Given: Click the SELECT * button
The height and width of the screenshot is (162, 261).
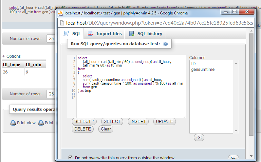Looking at the screenshot, I should tap(84, 121).
